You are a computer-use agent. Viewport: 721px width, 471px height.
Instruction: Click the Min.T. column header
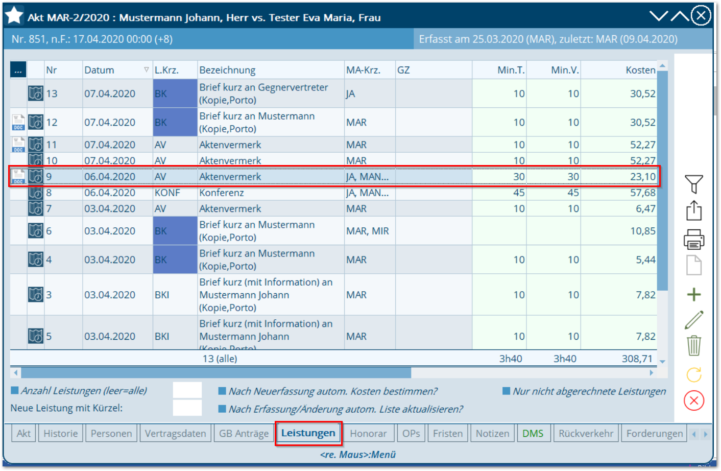pos(499,70)
